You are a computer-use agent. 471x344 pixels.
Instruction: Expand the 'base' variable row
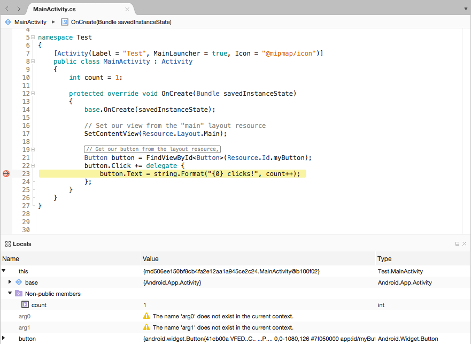point(10,282)
